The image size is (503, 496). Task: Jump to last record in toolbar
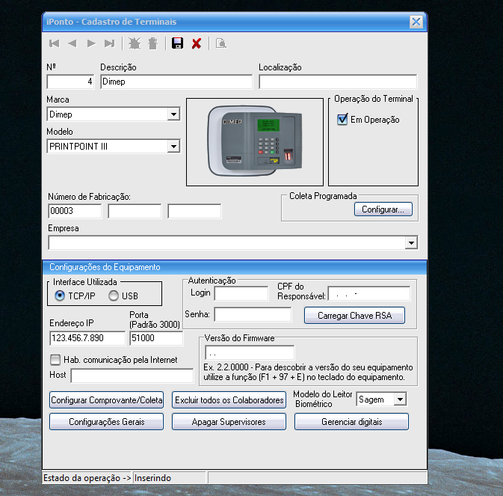(110, 43)
